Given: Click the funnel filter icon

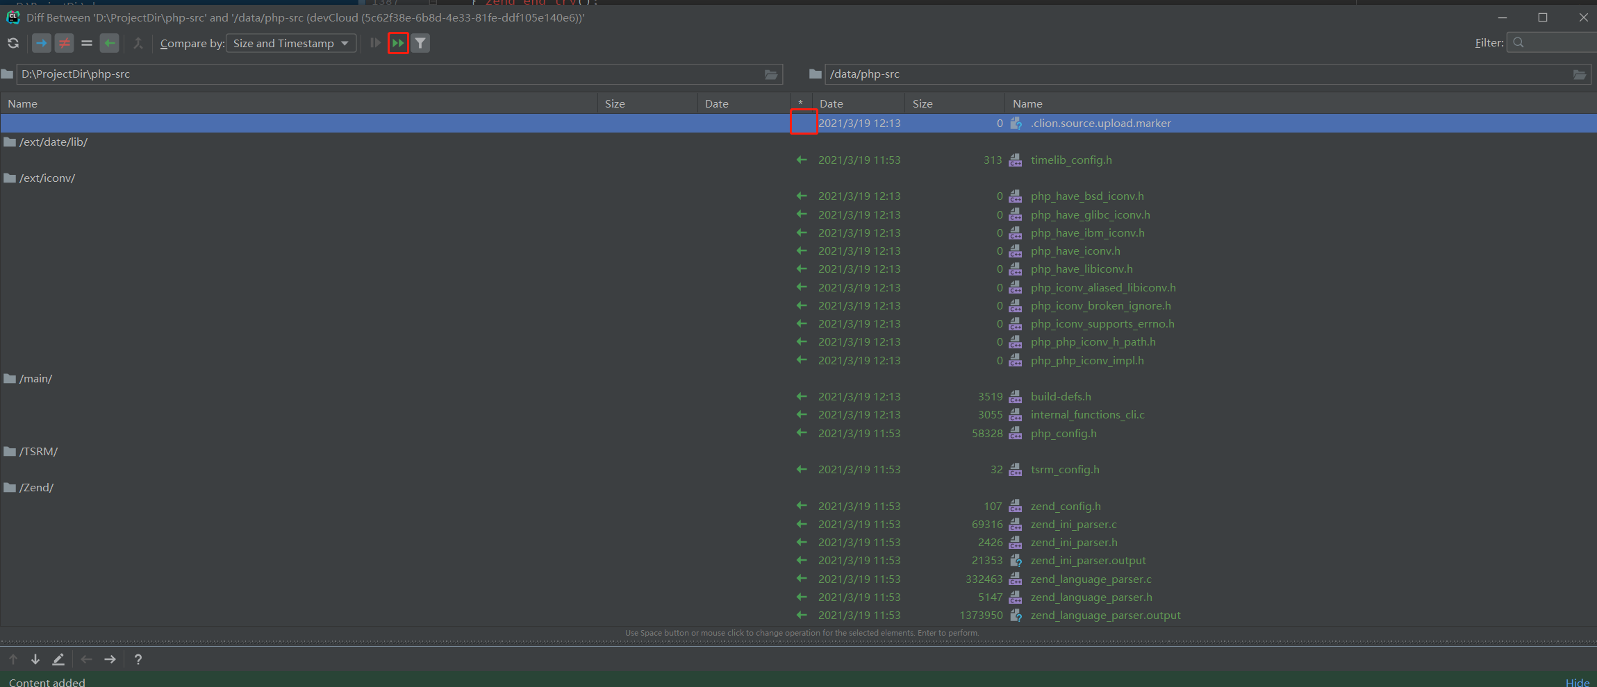Looking at the screenshot, I should tap(420, 43).
